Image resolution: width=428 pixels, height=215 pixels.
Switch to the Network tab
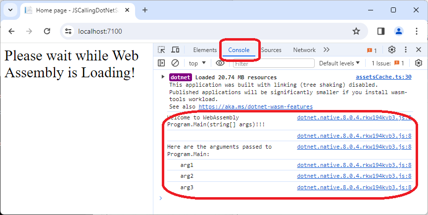[x=304, y=50]
